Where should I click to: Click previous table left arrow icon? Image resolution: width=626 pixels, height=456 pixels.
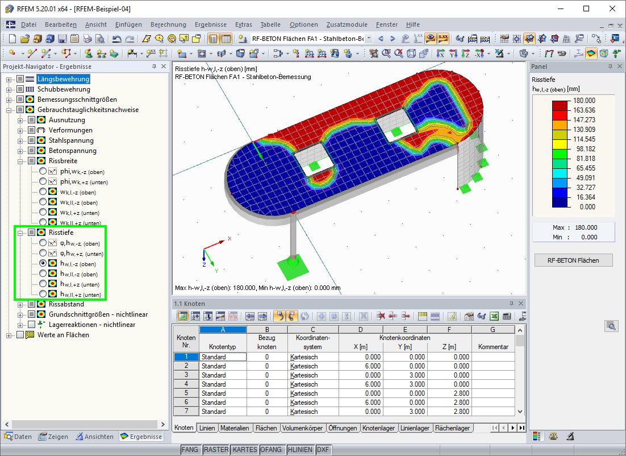[250, 317]
